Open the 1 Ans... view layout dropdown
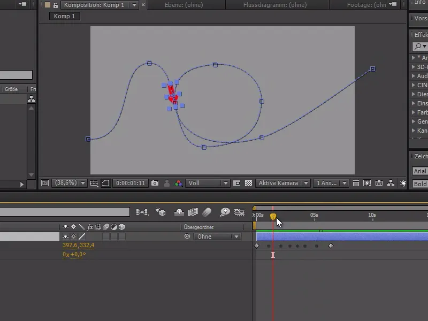 point(331,183)
